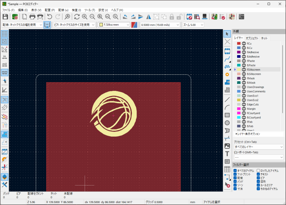Open the F.Silkscreen layer dropdown
Screen dimensions: 286x205
point(114,25)
